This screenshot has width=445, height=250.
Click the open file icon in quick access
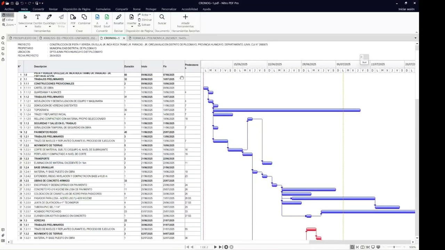click(x=7, y=3)
